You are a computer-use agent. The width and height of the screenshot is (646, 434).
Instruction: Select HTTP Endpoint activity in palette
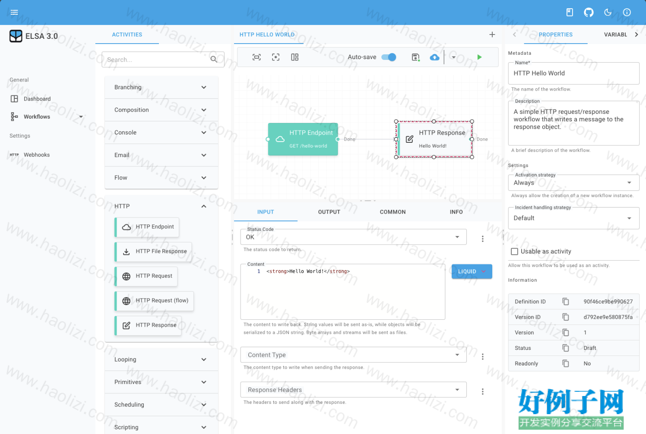[147, 227]
